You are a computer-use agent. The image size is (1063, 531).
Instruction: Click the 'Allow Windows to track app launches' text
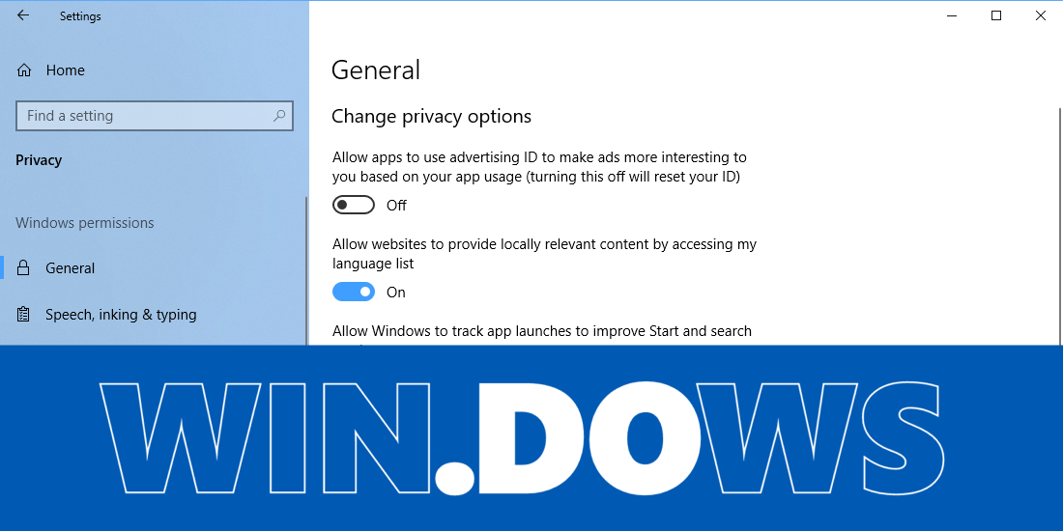(542, 331)
